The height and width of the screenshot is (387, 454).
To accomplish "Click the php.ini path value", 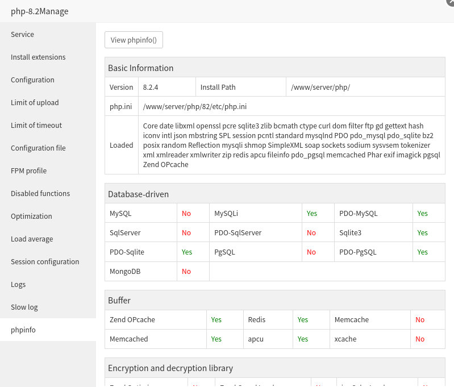I will (x=195, y=106).
